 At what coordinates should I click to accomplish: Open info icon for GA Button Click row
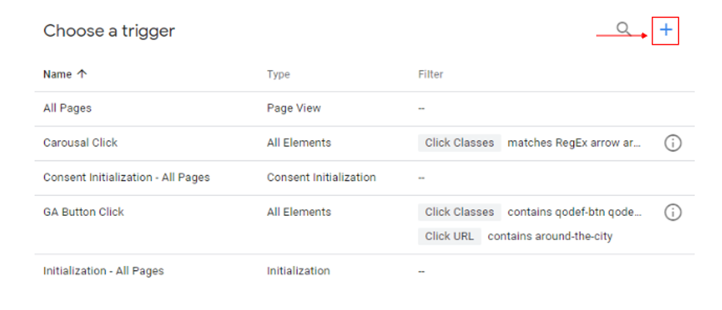[x=673, y=212]
